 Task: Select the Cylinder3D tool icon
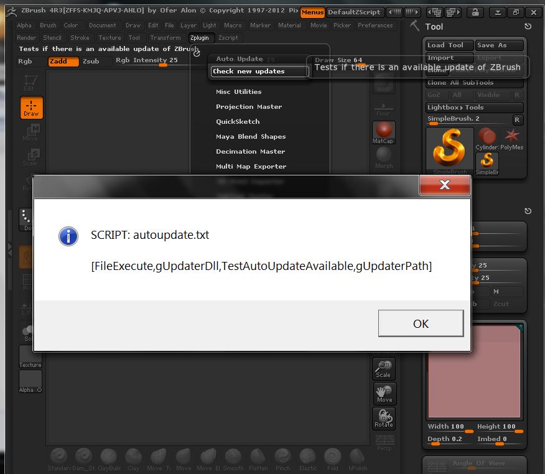487,139
